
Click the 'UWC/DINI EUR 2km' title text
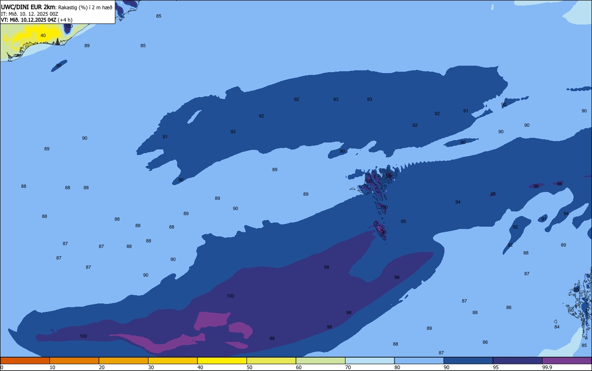click(28, 7)
